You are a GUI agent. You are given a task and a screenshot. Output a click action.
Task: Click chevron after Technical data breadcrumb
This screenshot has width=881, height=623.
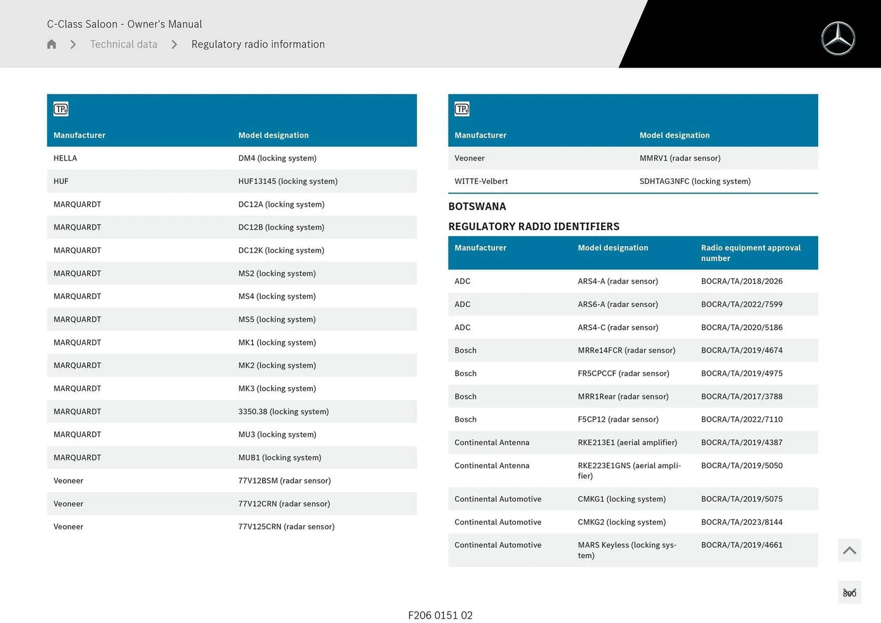click(x=174, y=44)
